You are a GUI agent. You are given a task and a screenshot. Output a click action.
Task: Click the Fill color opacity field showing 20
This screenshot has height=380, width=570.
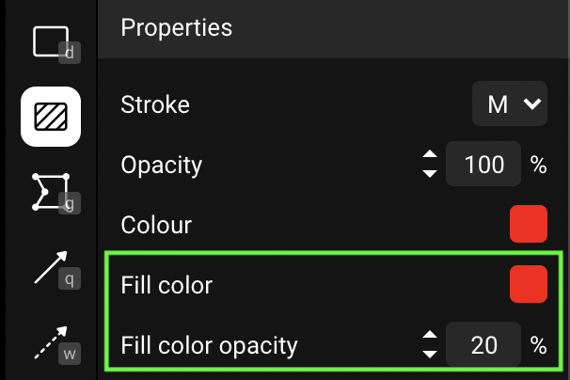[x=483, y=345]
